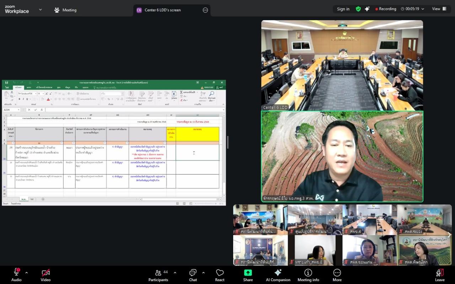Add a new sheet with the plus icon
This screenshot has height=284, width=455.
click(x=43, y=199)
